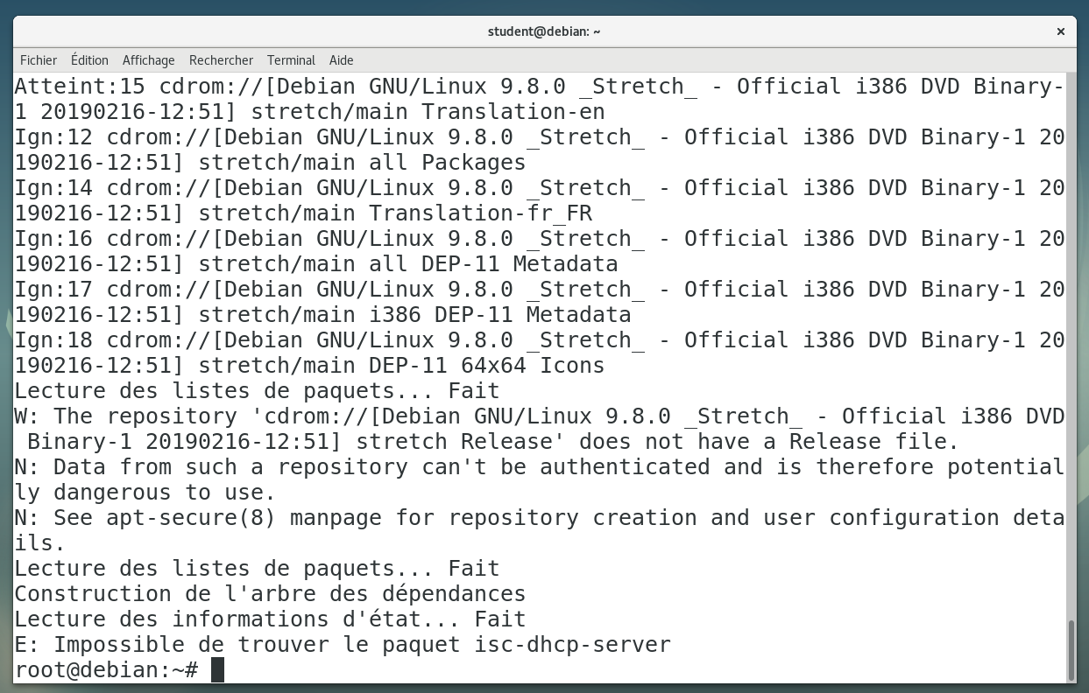Click the warning line starting 'W: The repository'
1089x693 pixels.
[x=540, y=429]
